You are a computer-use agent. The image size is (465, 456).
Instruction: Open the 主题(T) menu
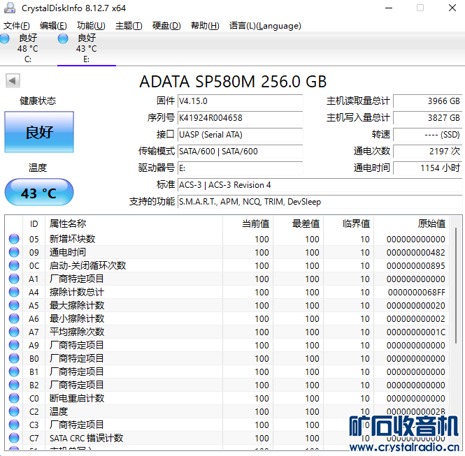click(129, 26)
